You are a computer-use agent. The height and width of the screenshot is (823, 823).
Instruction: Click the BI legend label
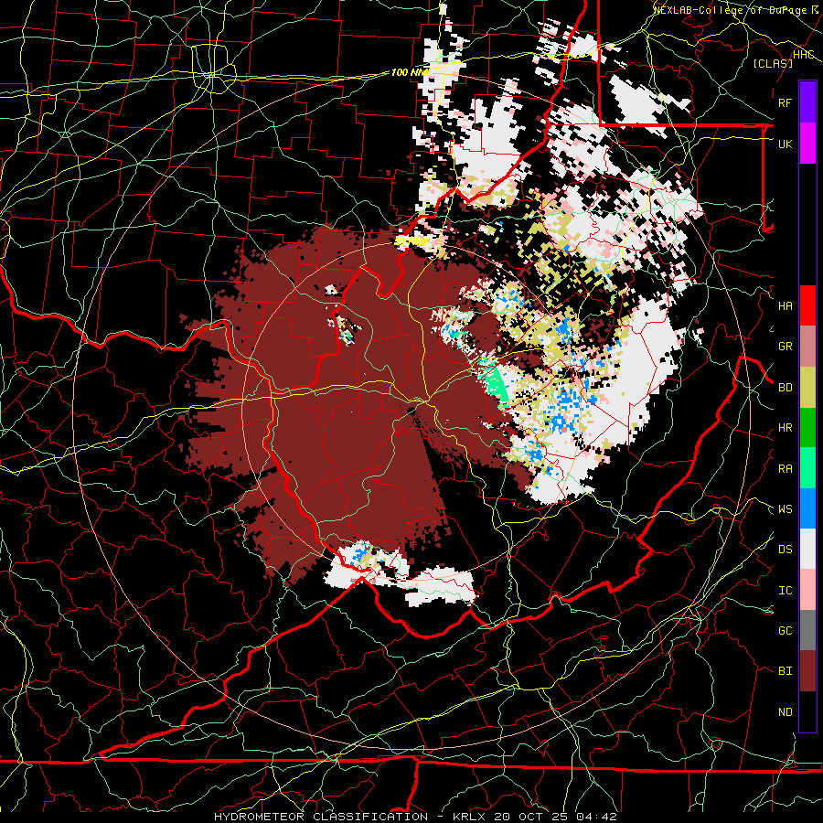click(x=785, y=671)
